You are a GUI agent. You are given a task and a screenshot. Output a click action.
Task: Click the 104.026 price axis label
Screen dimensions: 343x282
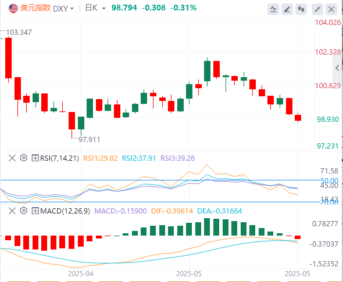pyautogui.click(x=328, y=22)
